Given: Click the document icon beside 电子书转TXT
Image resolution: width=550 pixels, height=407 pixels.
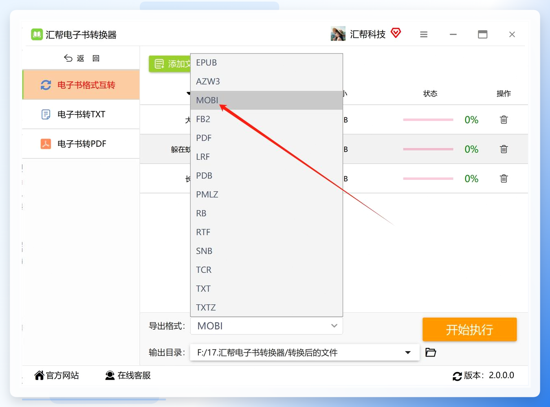Looking at the screenshot, I should [x=46, y=114].
